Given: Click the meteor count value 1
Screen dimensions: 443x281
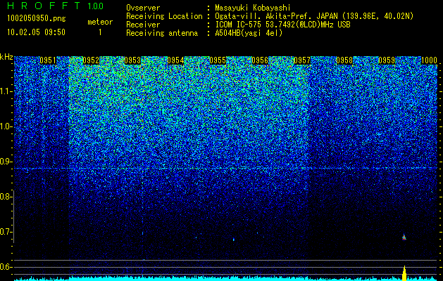Looking at the screenshot, I should coord(100,32).
